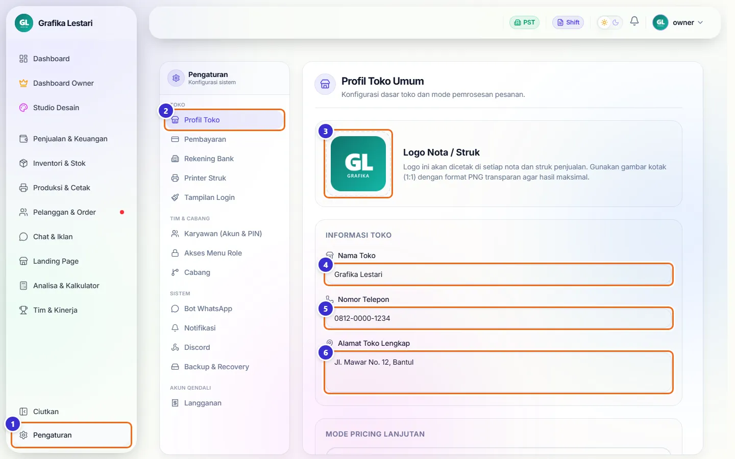
Task: Open Studio Desain palette icon
Action: [23, 108]
